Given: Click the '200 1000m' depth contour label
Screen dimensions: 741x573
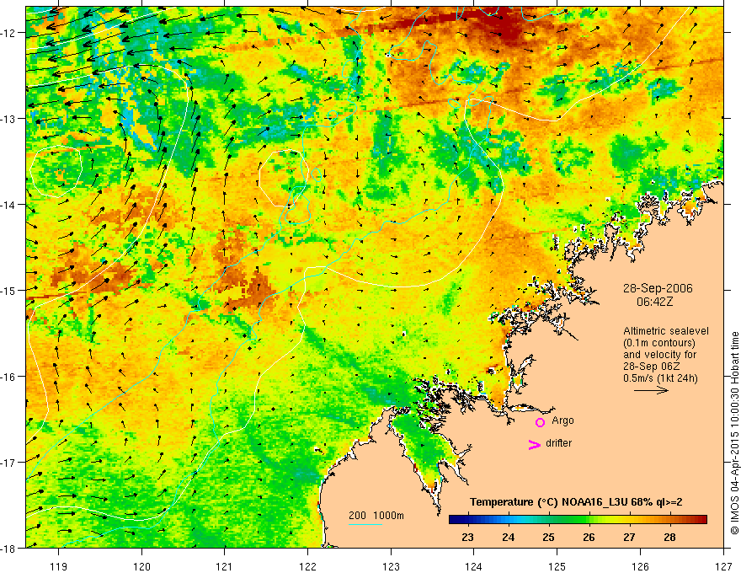Looking at the screenshot, I should click(376, 516).
